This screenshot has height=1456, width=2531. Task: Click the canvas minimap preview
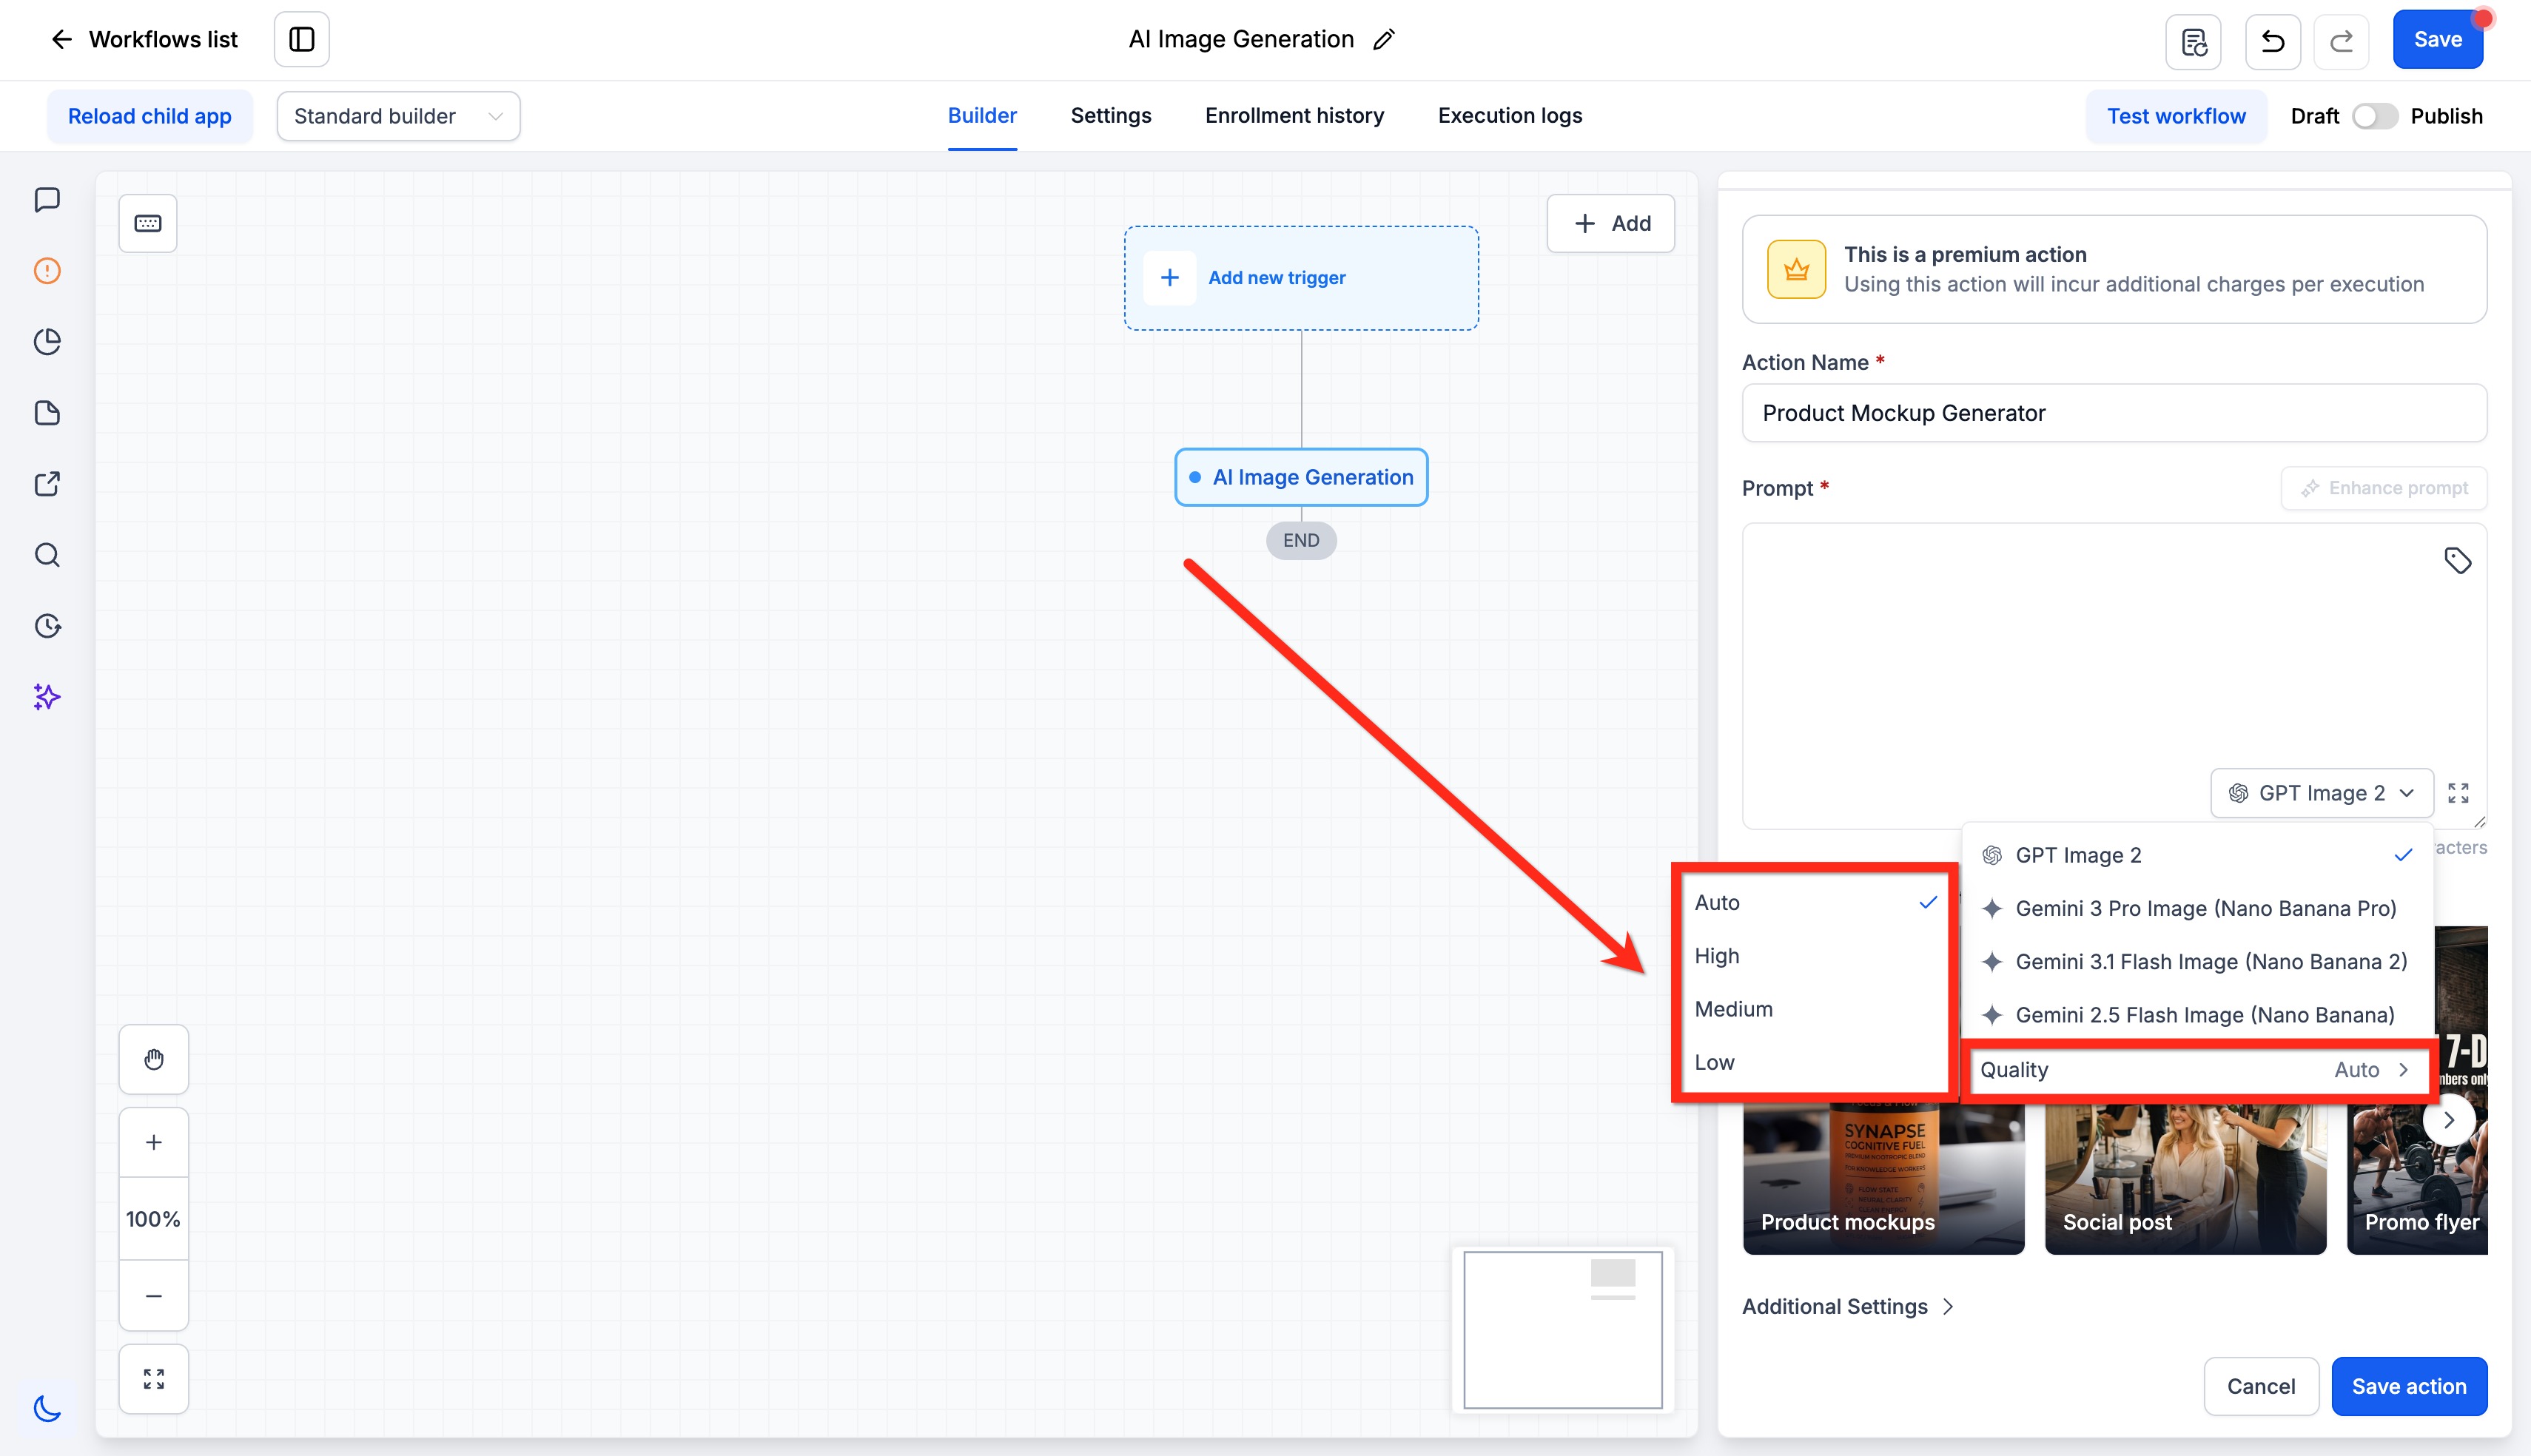click(1563, 1329)
